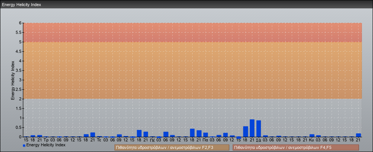Click the Κυ day label on the x-axis
This screenshot has width=373, height=152.
[312, 140]
